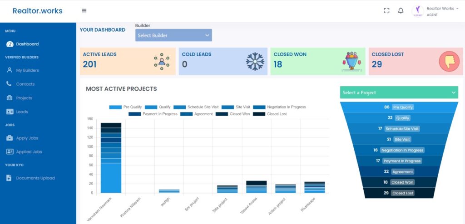Click the hamburger menu icon
The width and height of the screenshot is (465, 224).
coord(84,11)
